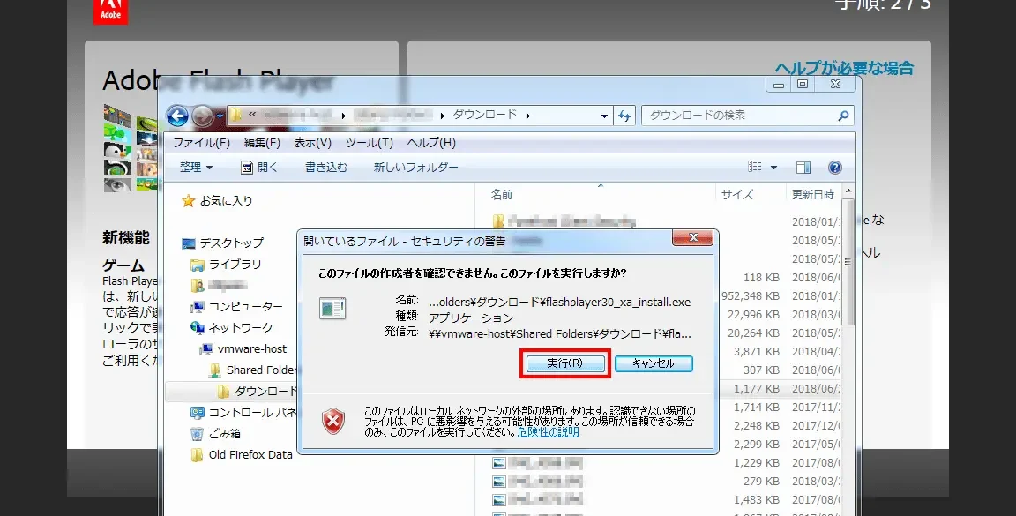Screen dimensions: 1016x516
Task: Click the デスクトップ monitor icon
Action: 189,243
